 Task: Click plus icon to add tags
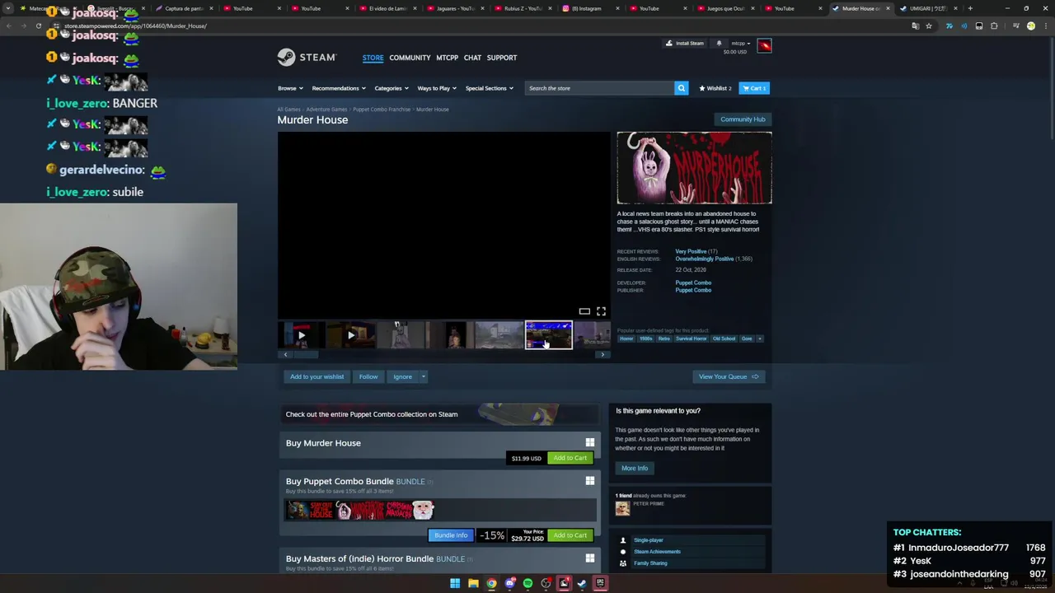tap(760, 339)
